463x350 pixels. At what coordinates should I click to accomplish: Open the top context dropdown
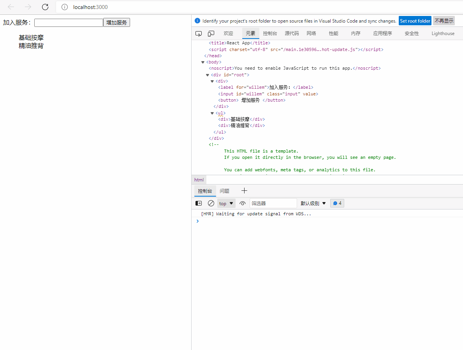tap(226, 203)
